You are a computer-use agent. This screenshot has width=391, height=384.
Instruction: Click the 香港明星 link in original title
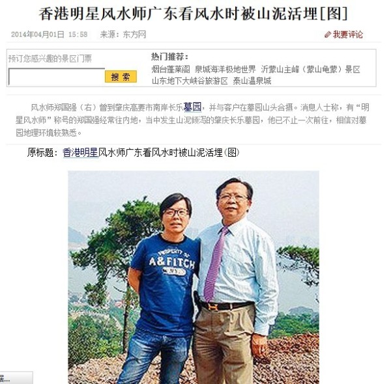[x=80, y=152]
